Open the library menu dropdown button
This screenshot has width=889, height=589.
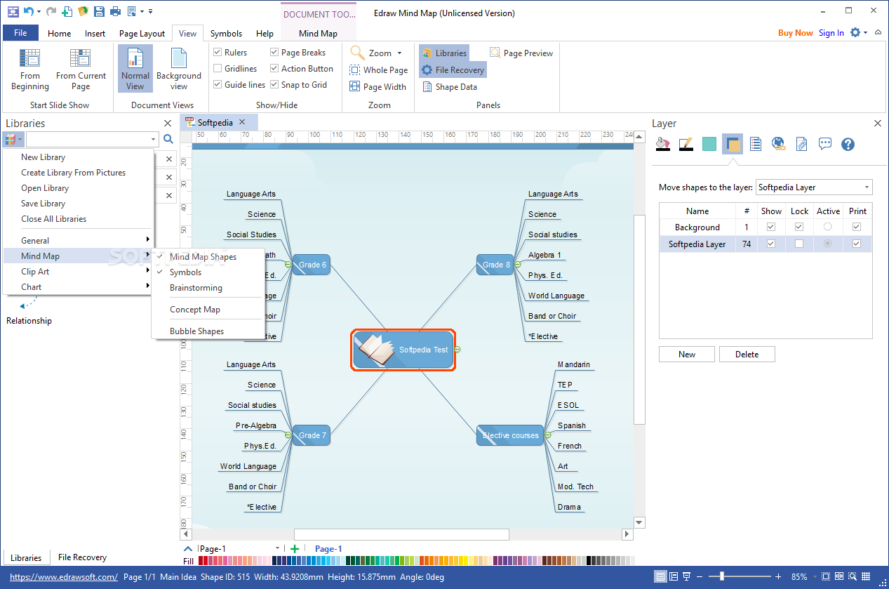[x=13, y=139]
